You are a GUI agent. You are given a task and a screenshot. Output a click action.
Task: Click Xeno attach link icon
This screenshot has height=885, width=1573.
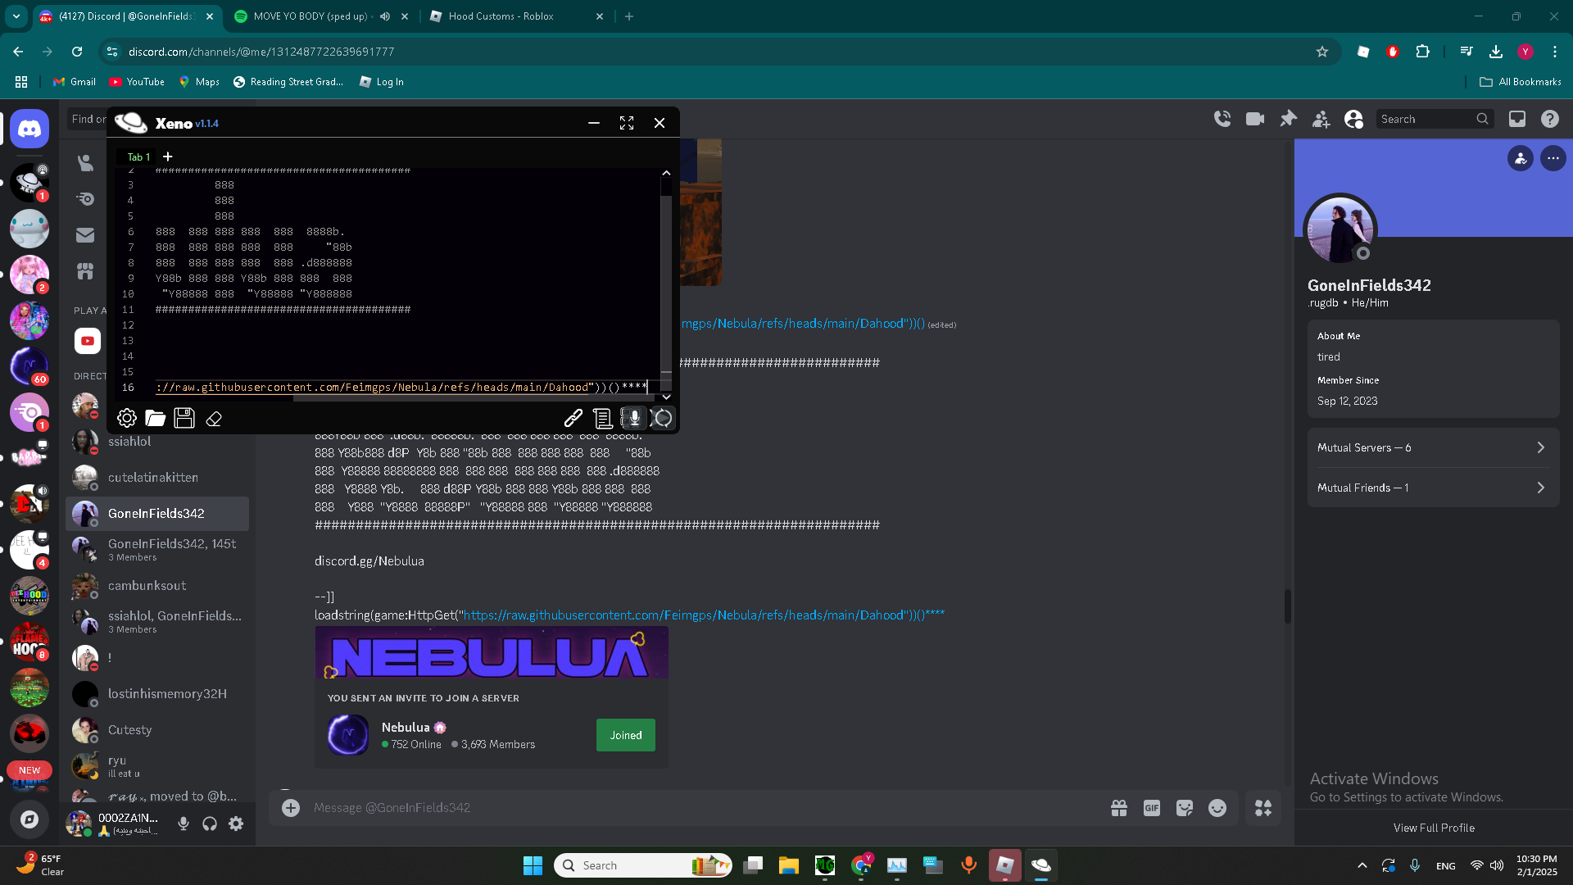(x=573, y=419)
